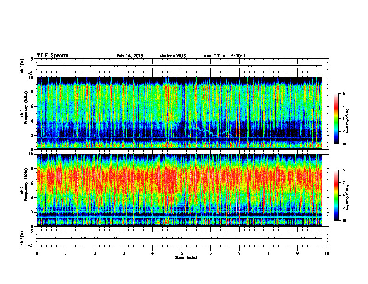Click the "-5" tick of the ch.3(V) axis
The image size is (368, 284).
pyautogui.click(x=31, y=245)
